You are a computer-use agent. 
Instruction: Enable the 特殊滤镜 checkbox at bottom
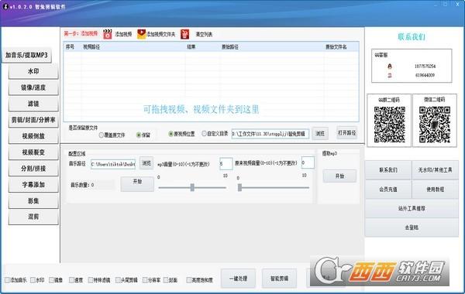pos(91,280)
